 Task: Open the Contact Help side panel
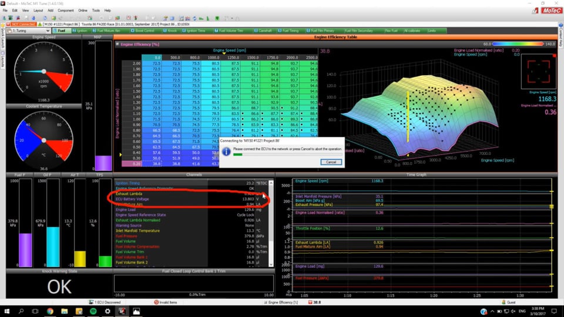pyautogui.click(x=560, y=34)
